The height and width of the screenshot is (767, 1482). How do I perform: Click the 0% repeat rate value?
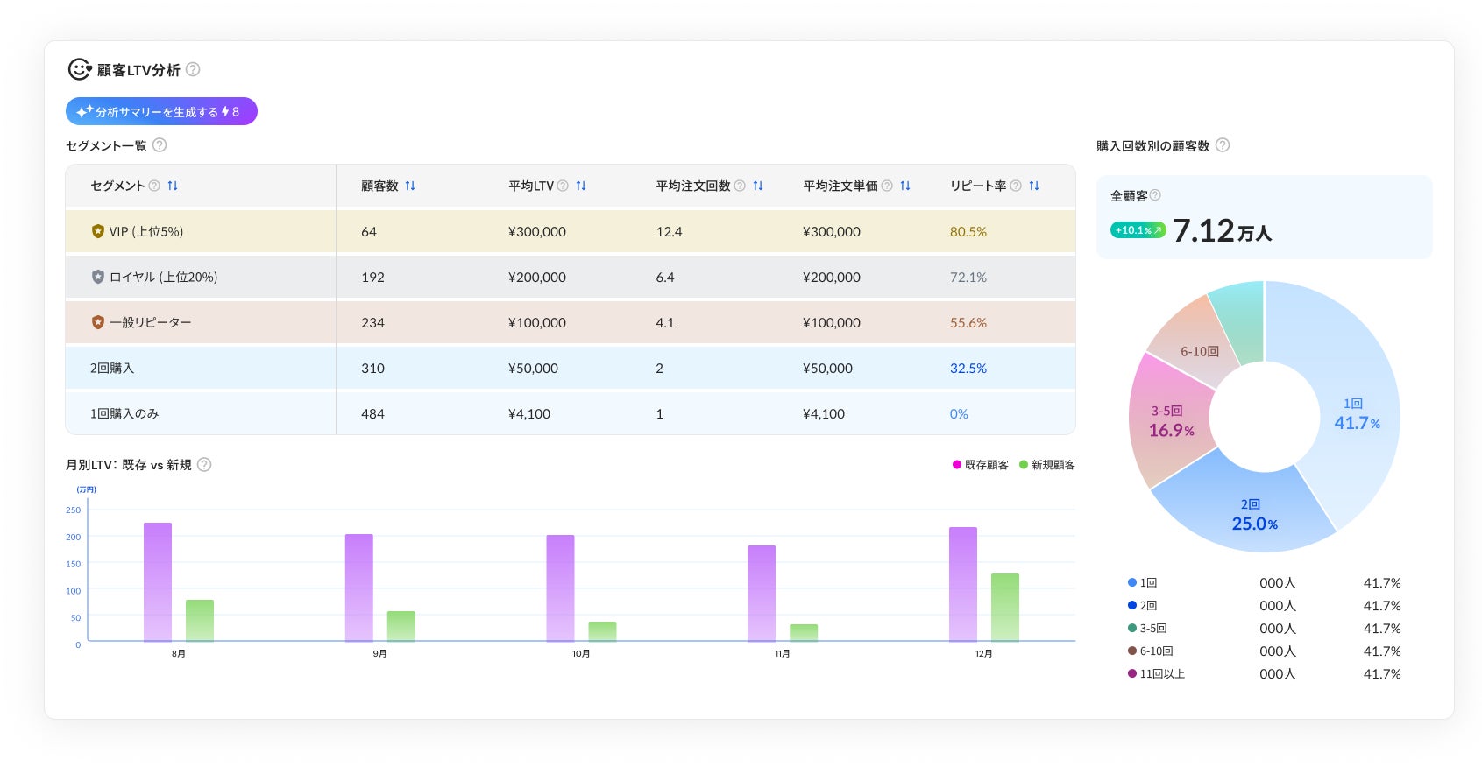pyautogui.click(x=959, y=413)
